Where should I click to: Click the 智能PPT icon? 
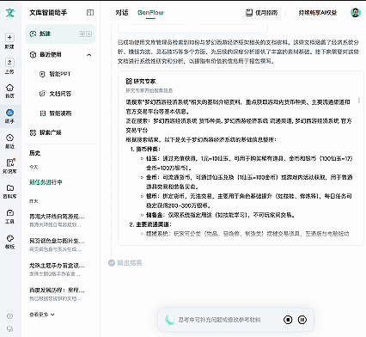click(42, 74)
